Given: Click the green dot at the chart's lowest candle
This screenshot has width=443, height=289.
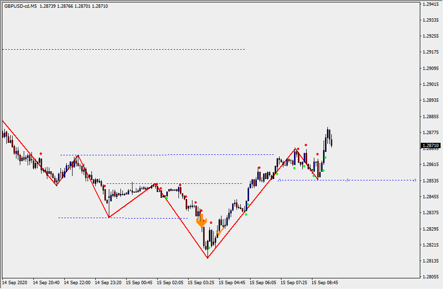Looking at the screenshot, I should 208,248.
